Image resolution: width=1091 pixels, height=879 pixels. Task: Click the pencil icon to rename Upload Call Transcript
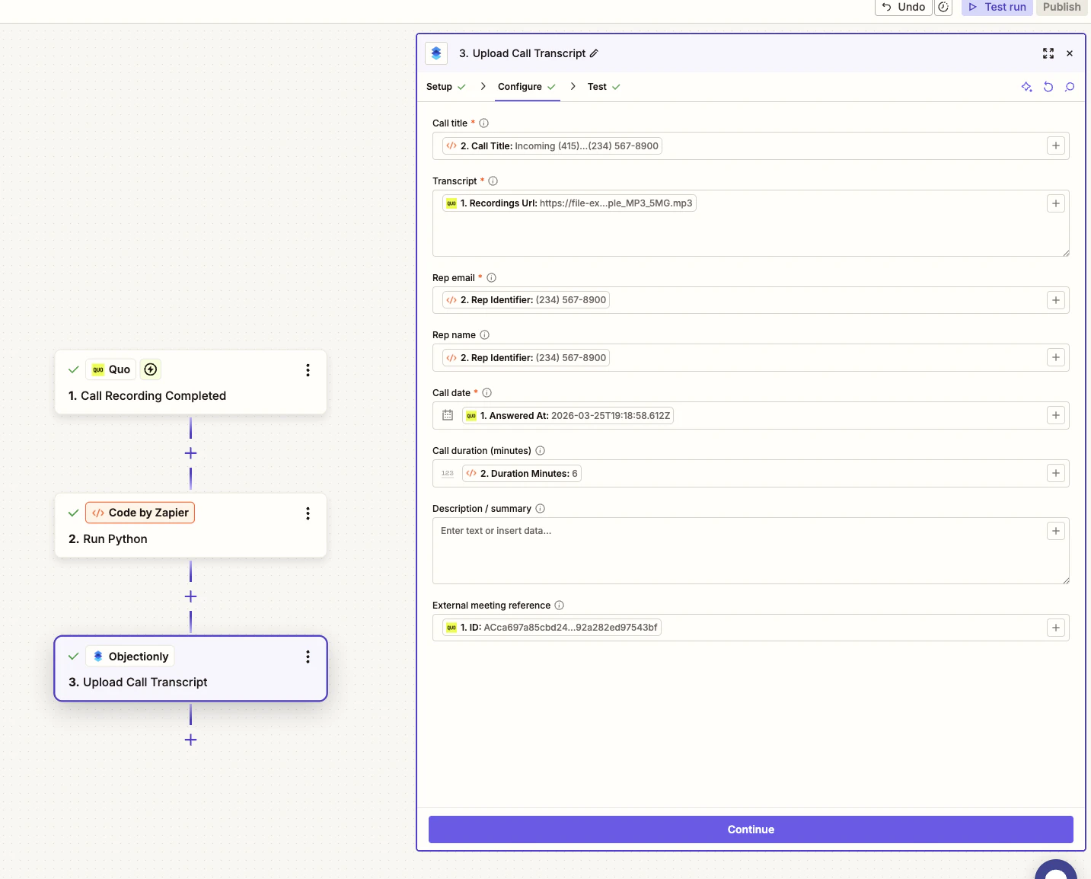coord(592,53)
